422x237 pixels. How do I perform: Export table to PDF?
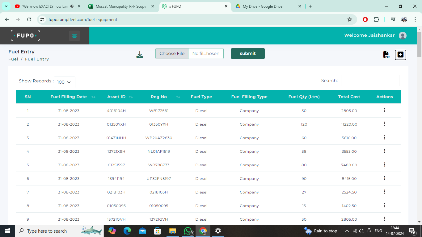(386, 55)
